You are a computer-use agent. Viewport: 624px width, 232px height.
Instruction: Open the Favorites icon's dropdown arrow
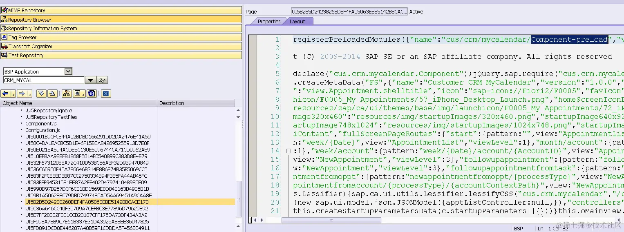(84, 94)
